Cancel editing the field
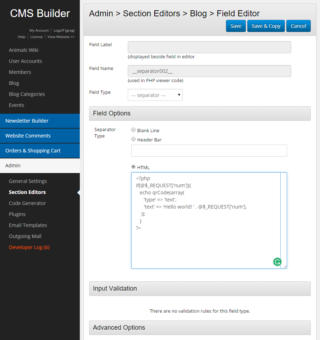This screenshot has width=320, height=340. [x=298, y=26]
